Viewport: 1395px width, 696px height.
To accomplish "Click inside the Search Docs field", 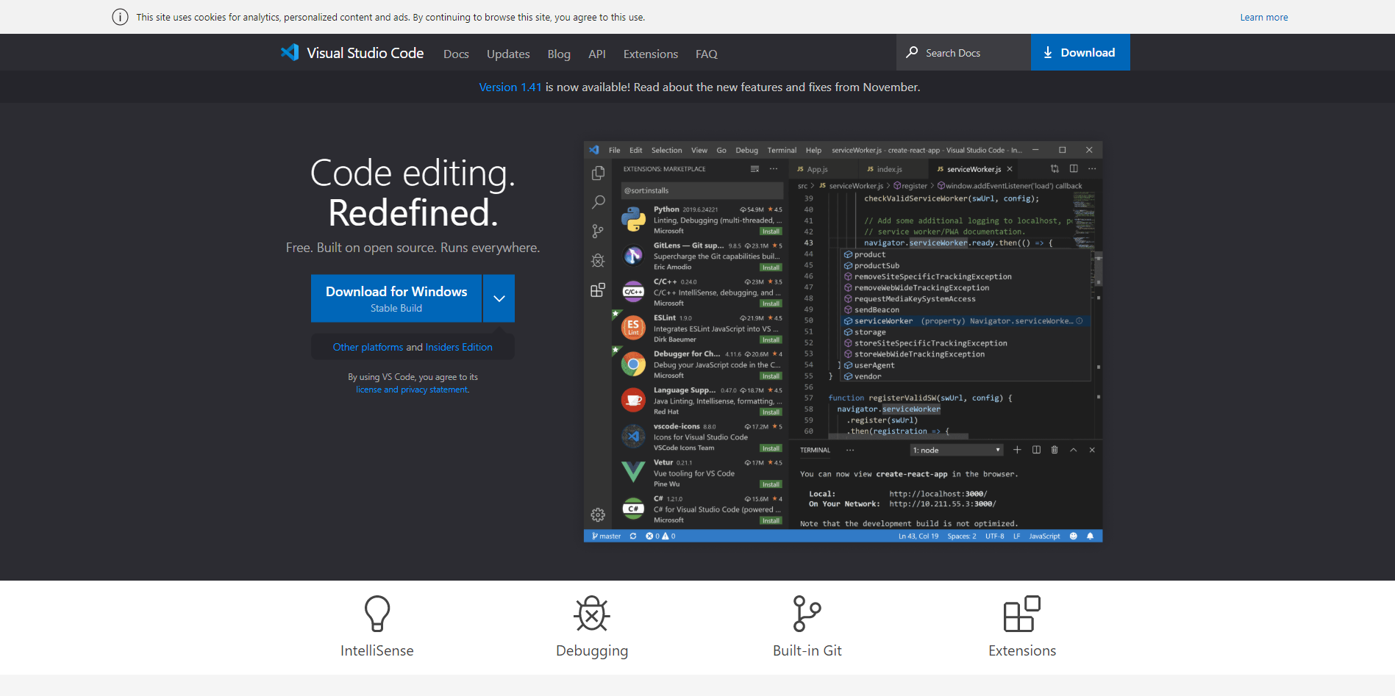I will (963, 52).
